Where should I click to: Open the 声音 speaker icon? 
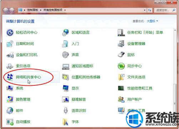point(66,55)
